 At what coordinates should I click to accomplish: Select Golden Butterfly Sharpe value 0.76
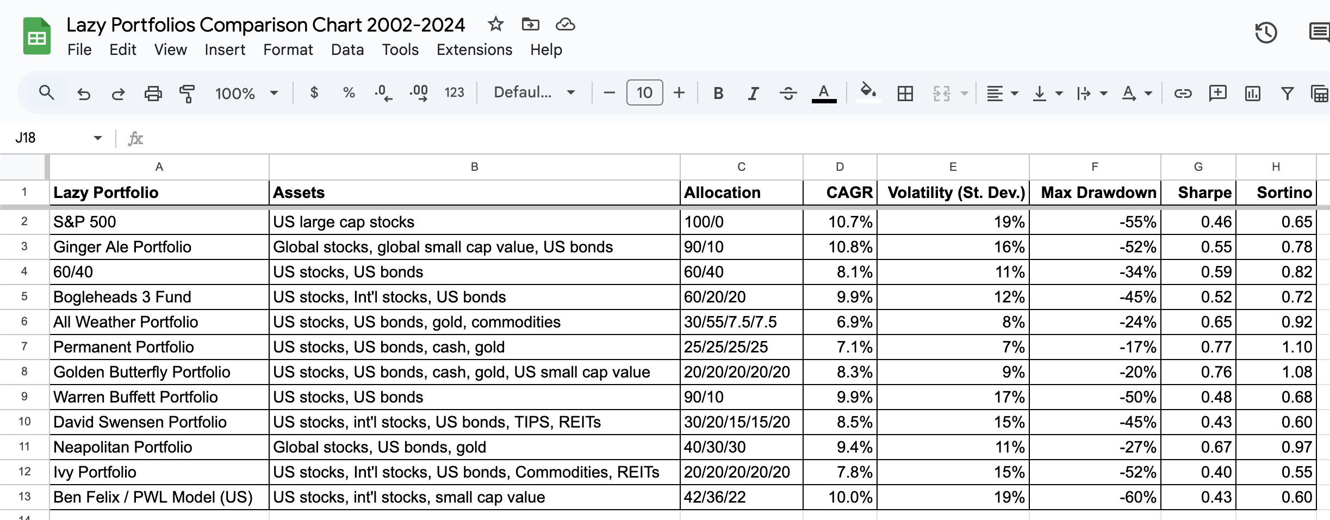[x=1198, y=372]
